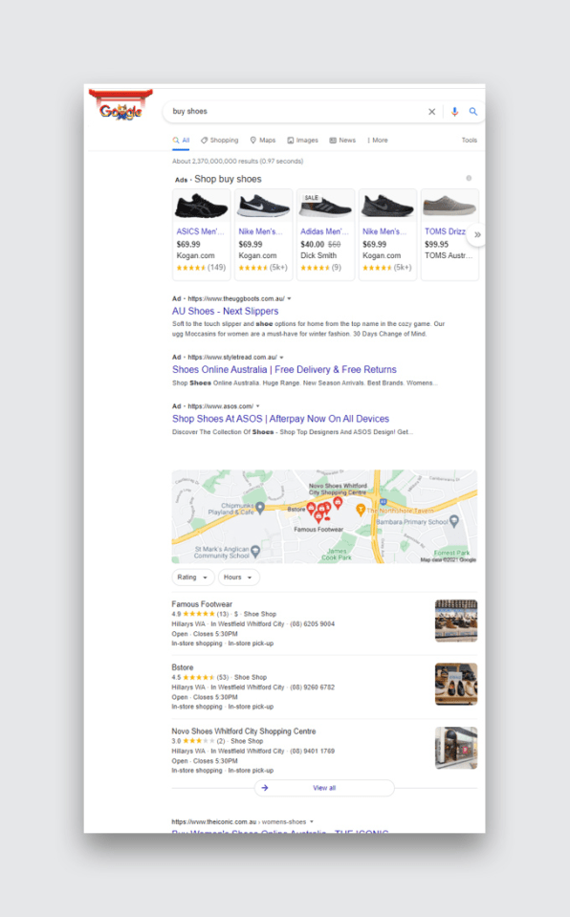This screenshot has height=917, width=570.
Task: Select the All results tab
Action: pyautogui.click(x=181, y=141)
